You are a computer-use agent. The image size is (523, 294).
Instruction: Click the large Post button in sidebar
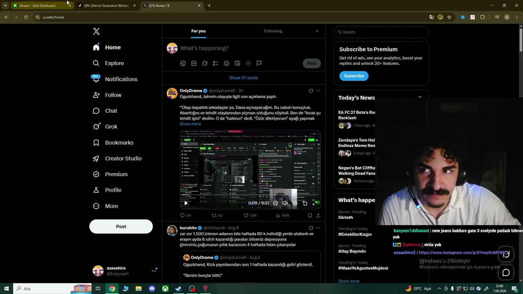click(x=121, y=227)
